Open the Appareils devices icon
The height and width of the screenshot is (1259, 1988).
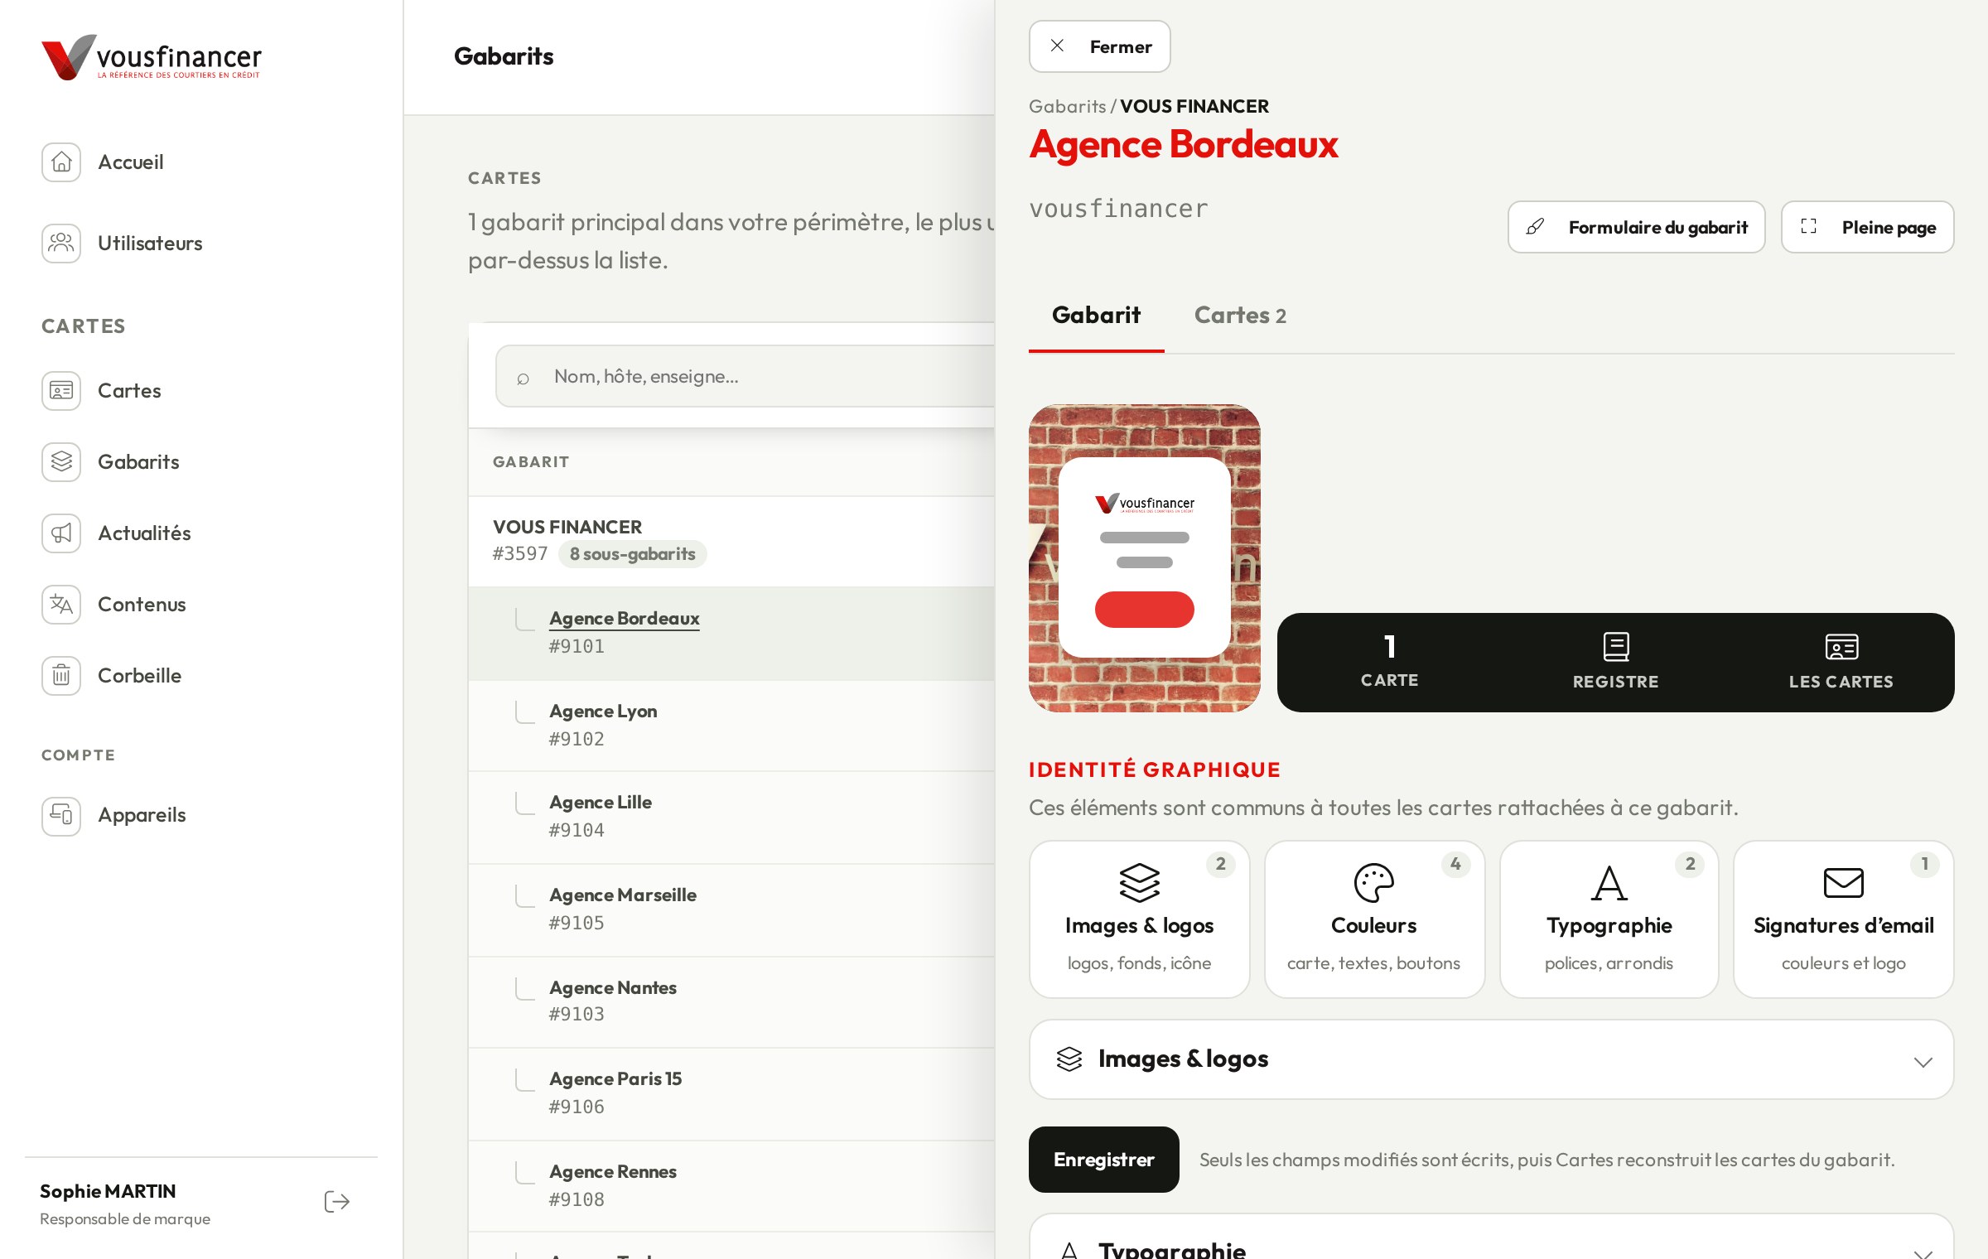click(61, 814)
